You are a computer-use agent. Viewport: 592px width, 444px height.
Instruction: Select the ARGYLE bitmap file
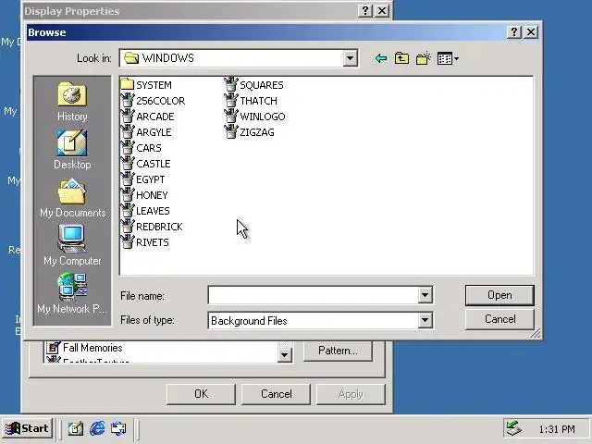tap(146, 132)
